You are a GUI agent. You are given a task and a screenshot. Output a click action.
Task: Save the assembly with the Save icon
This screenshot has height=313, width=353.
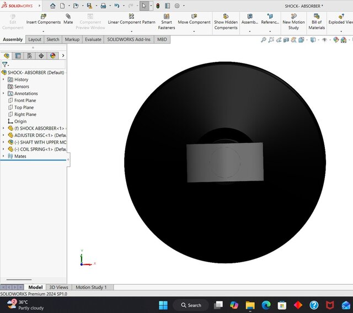[x=89, y=6]
